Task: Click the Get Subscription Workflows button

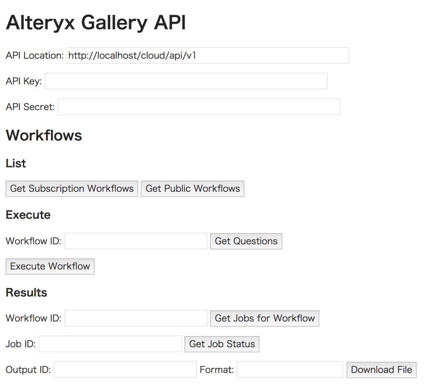Action: (71, 188)
